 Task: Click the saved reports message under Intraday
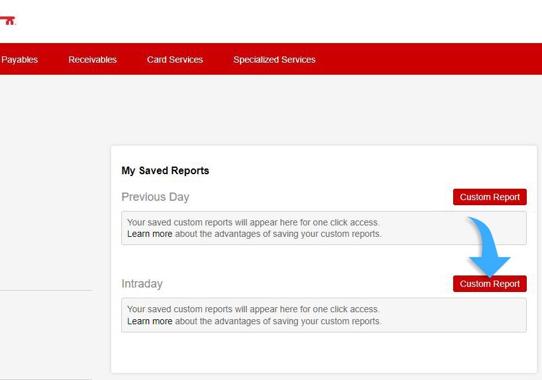[253, 310]
